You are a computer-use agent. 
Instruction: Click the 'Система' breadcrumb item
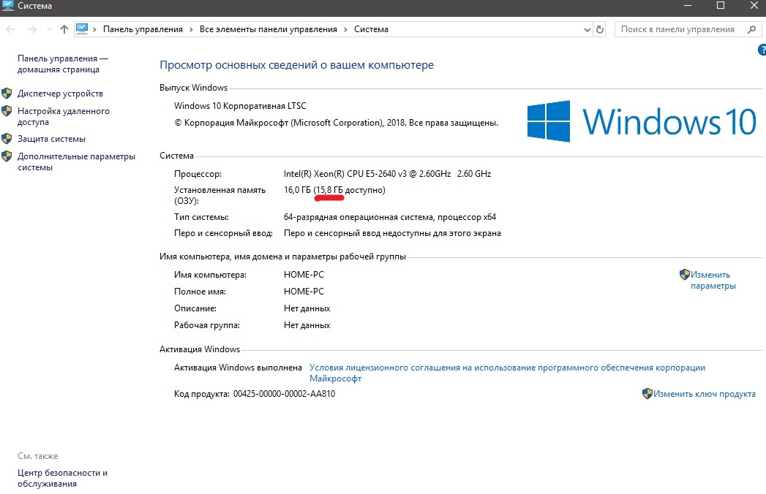pyautogui.click(x=371, y=29)
